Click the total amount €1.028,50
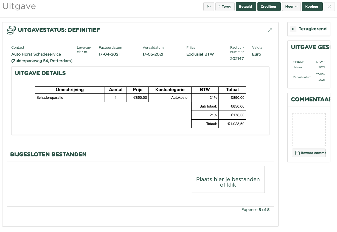 click(x=232, y=124)
